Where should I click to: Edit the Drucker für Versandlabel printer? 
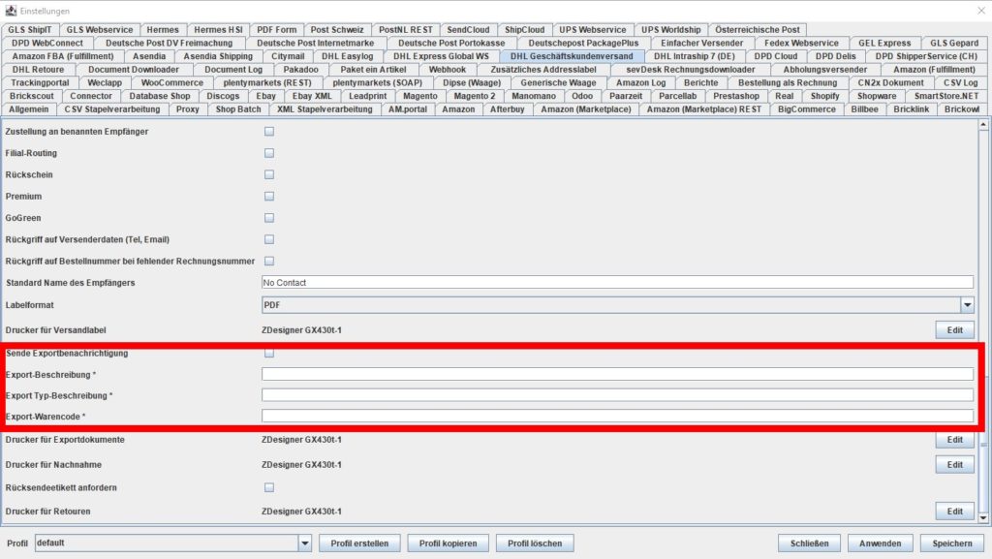[954, 330]
